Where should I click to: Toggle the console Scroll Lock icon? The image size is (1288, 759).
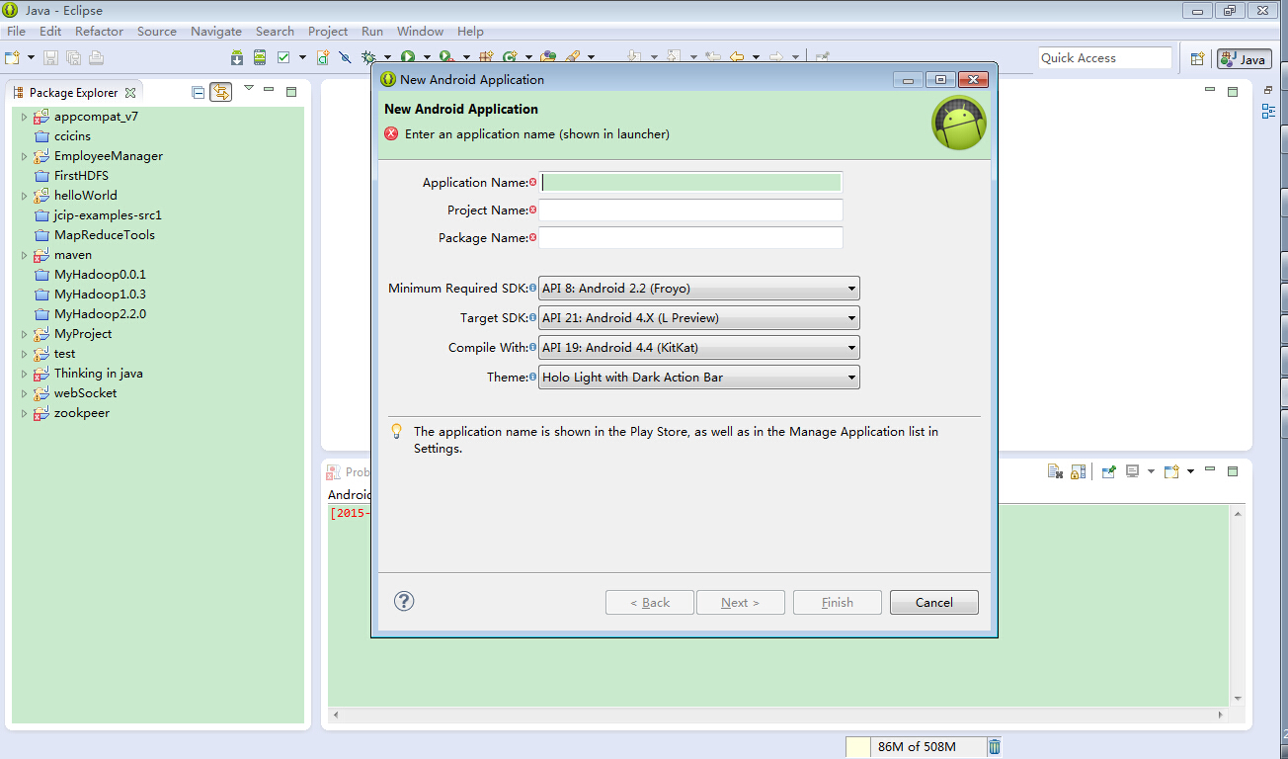(x=1078, y=472)
